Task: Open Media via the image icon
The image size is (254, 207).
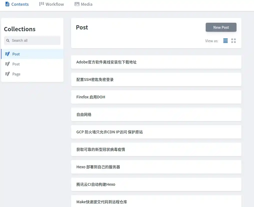Action: (76, 4)
